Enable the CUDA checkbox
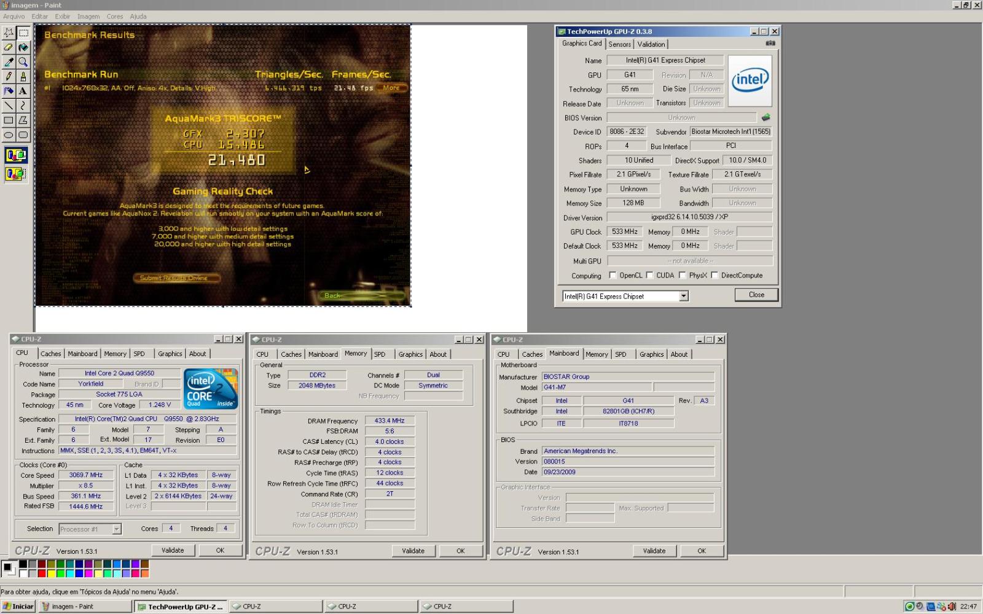 tap(649, 275)
